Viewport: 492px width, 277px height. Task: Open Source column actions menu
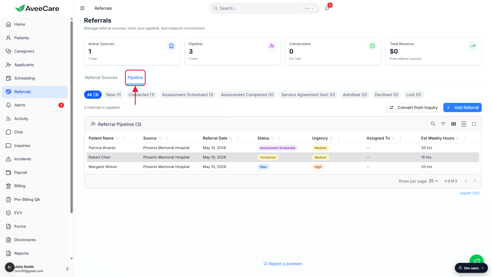167,138
